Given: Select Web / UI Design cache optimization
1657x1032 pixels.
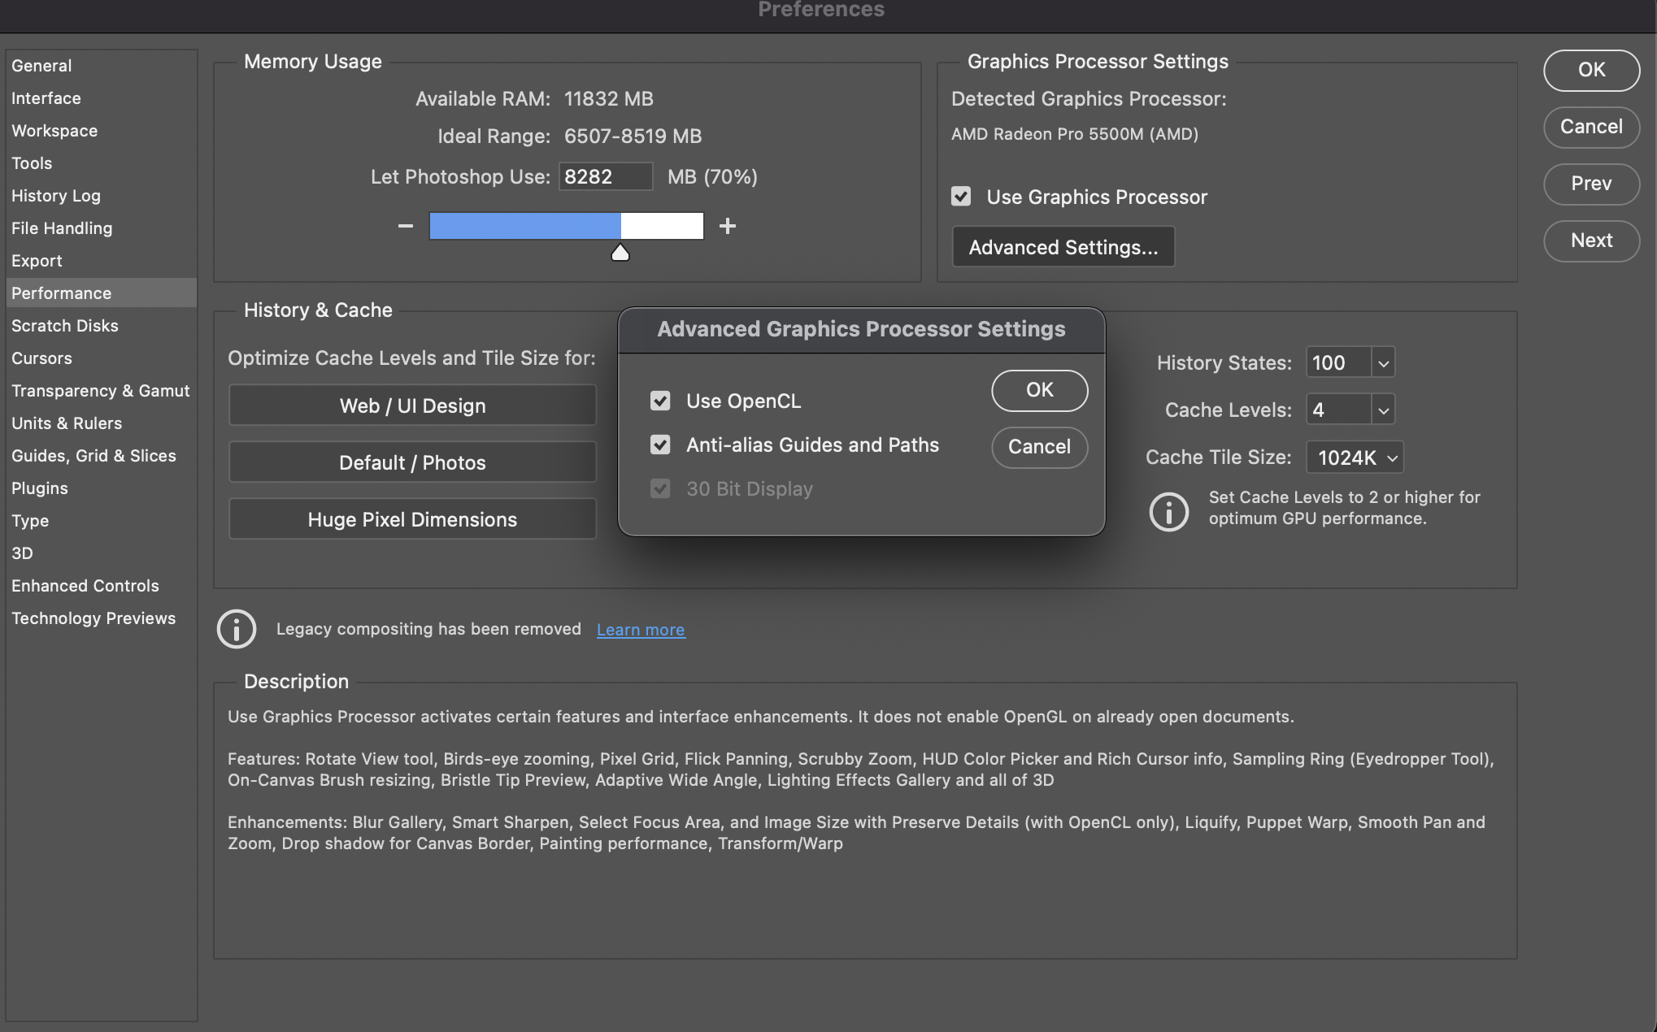Looking at the screenshot, I should pos(411,403).
